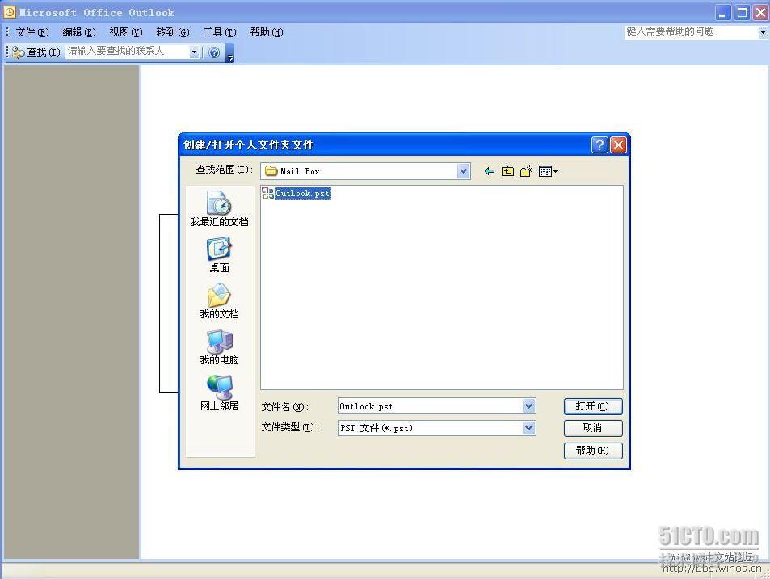
Task: Open the Help (帮助) menu
Action: tap(266, 32)
